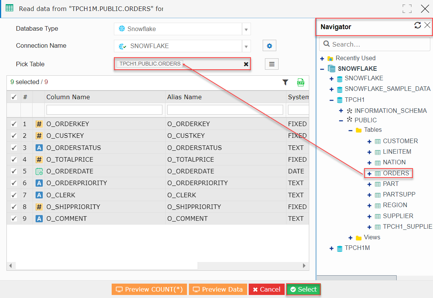Uncheck the O_COMMENT column checkbox

click(x=14, y=218)
